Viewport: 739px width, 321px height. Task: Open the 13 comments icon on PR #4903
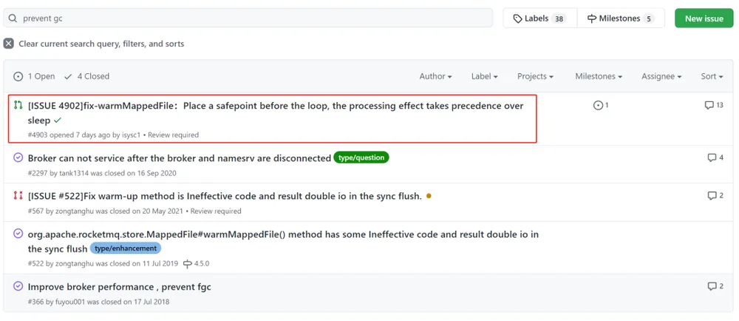pyautogui.click(x=714, y=105)
